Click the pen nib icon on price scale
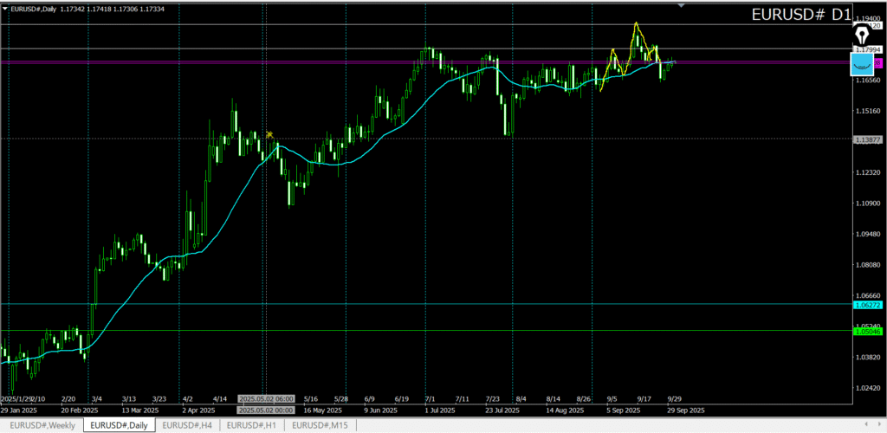887x433 pixels. pos(862,35)
